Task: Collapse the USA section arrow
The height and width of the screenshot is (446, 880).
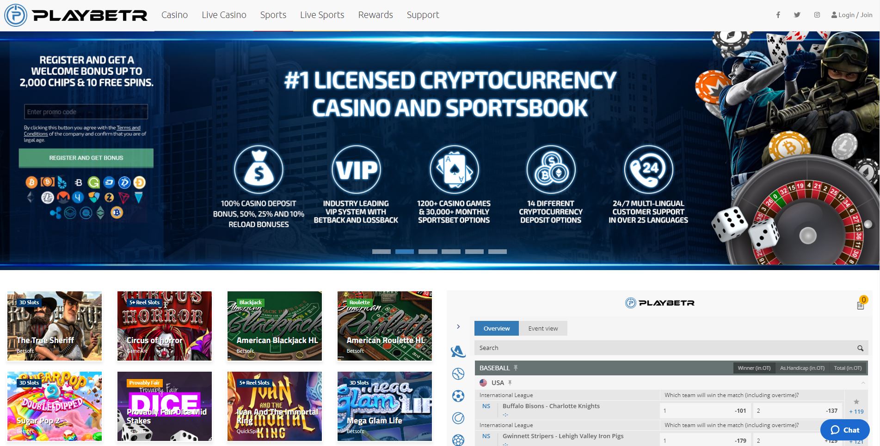Action: coord(863,383)
